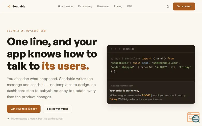This screenshot has height=126, width=202.
Task: Click the AI-WRITTEN, DEVELOPER-SENT tagline
Action: 28,31
